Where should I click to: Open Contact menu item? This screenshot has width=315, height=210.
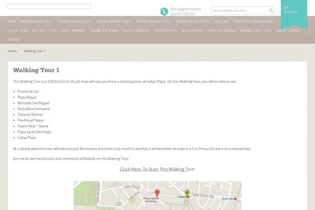tap(295, 30)
